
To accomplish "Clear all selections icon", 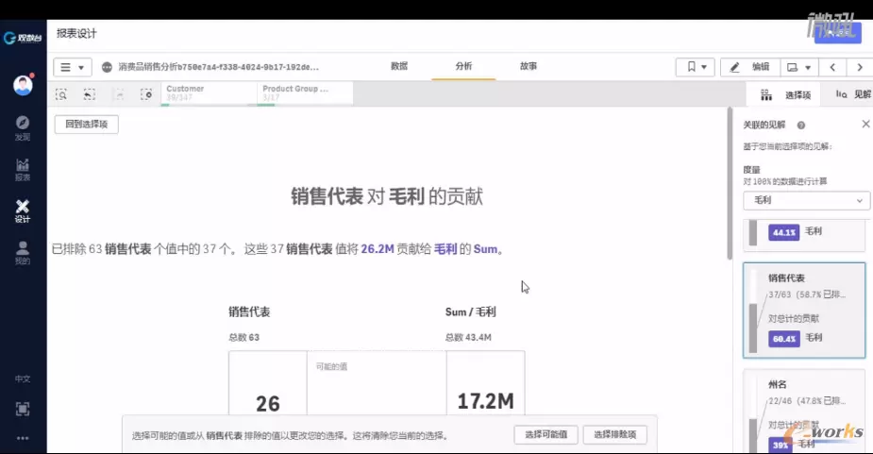I will [x=146, y=94].
